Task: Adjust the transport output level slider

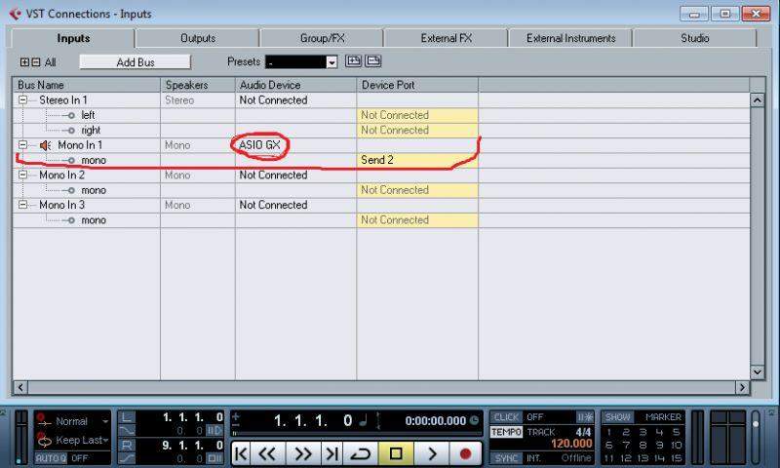Action: [756, 436]
